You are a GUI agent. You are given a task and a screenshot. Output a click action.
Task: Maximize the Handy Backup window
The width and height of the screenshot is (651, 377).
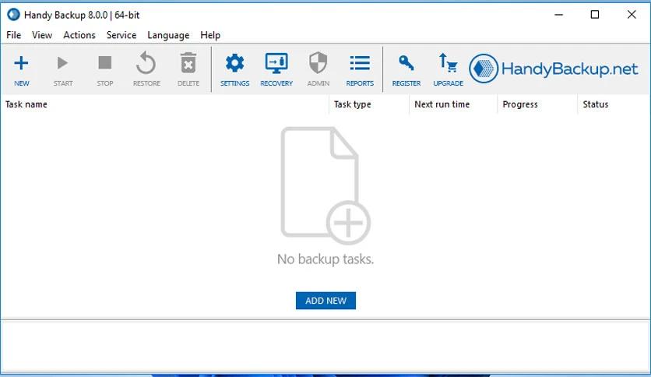point(595,15)
